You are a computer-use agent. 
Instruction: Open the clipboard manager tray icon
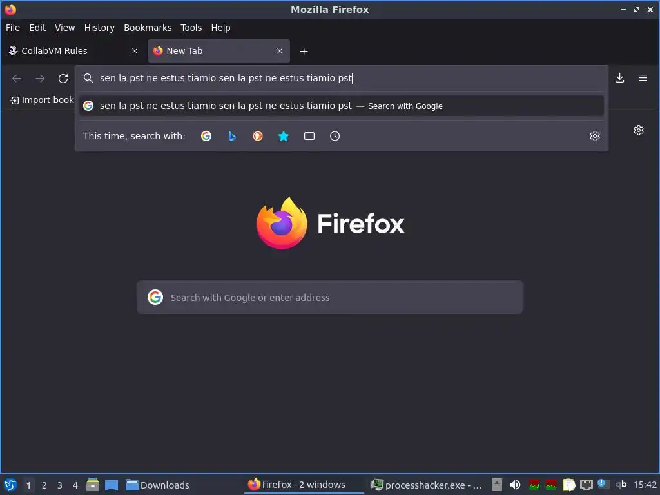[568, 485]
